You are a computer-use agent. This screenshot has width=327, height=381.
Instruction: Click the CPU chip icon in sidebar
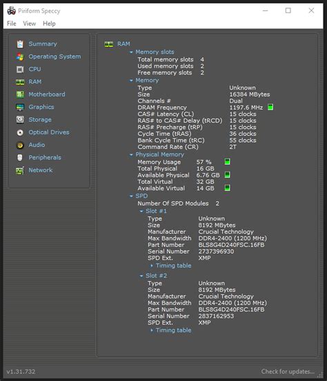click(x=20, y=70)
